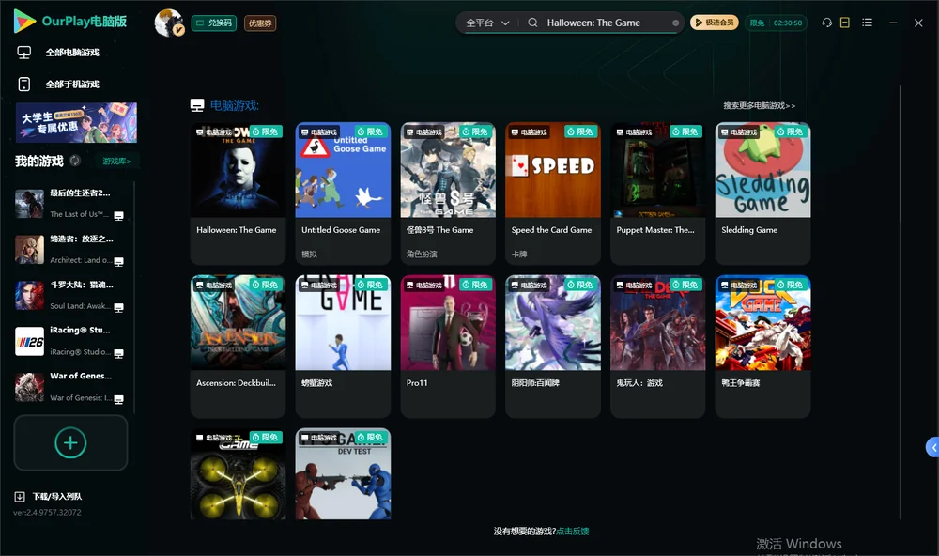
Task: Click the search magnifier icon
Action: [532, 23]
